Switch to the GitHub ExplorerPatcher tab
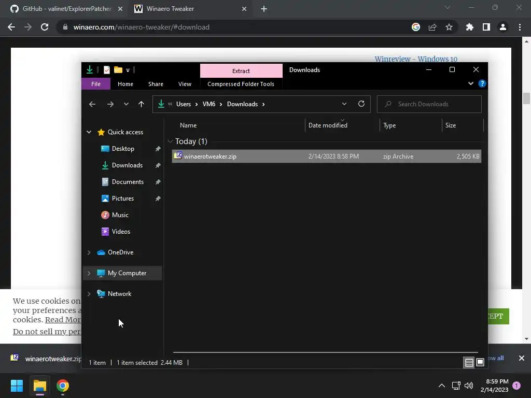The image size is (531, 398). [x=66, y=9]
